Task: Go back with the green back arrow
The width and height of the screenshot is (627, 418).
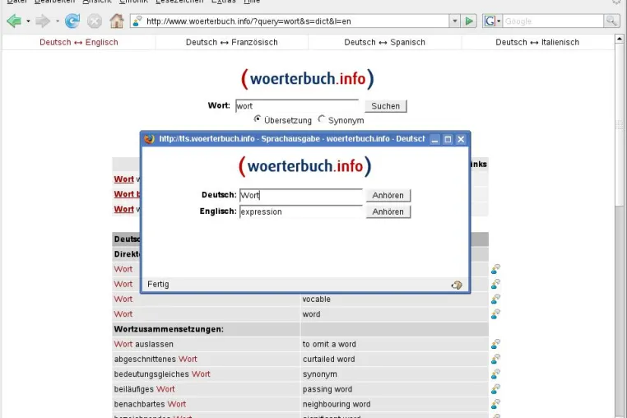Action: 14,21
